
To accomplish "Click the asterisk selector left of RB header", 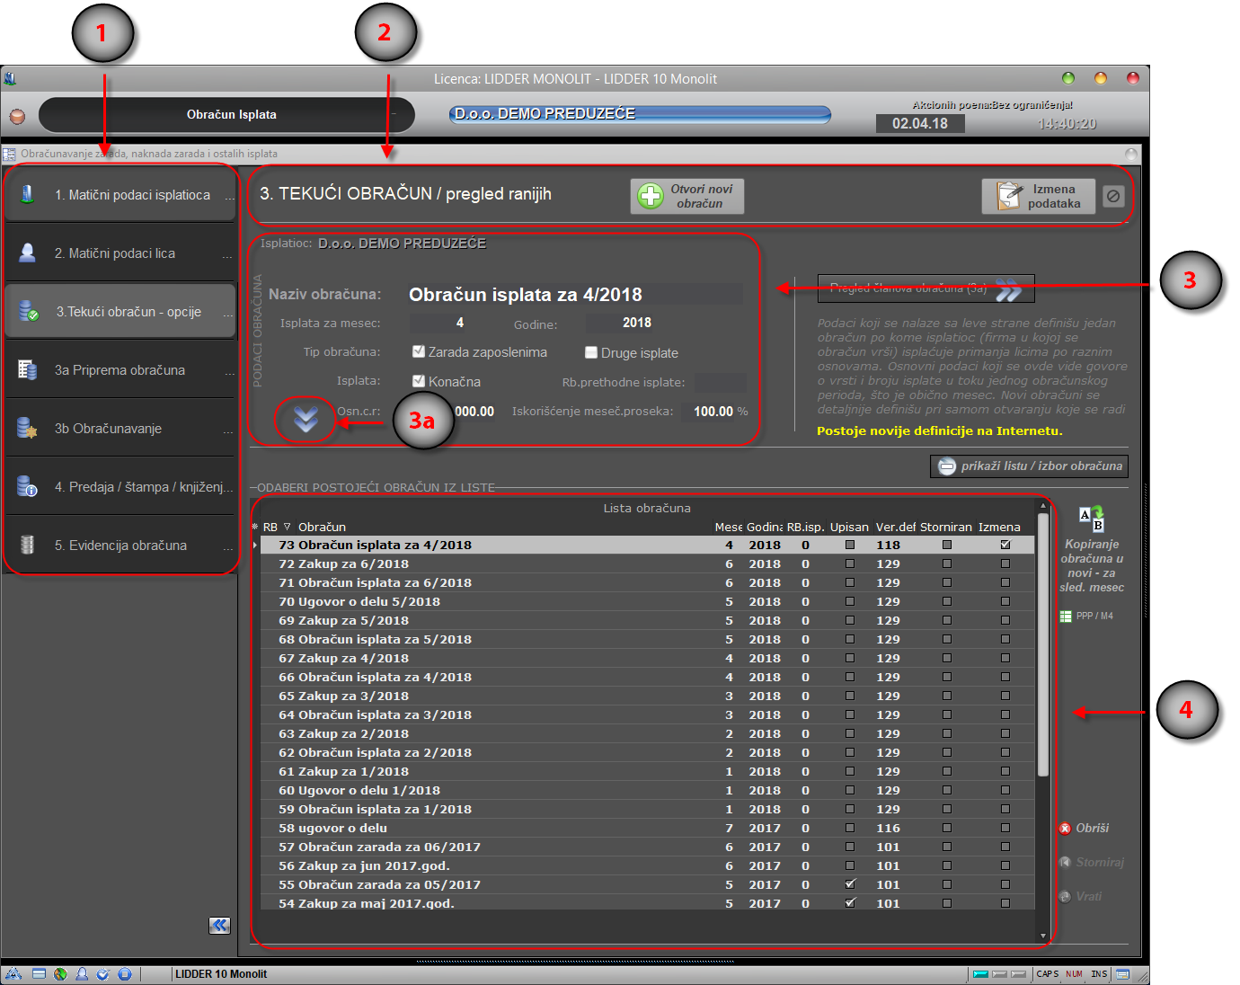I will 255,527.
